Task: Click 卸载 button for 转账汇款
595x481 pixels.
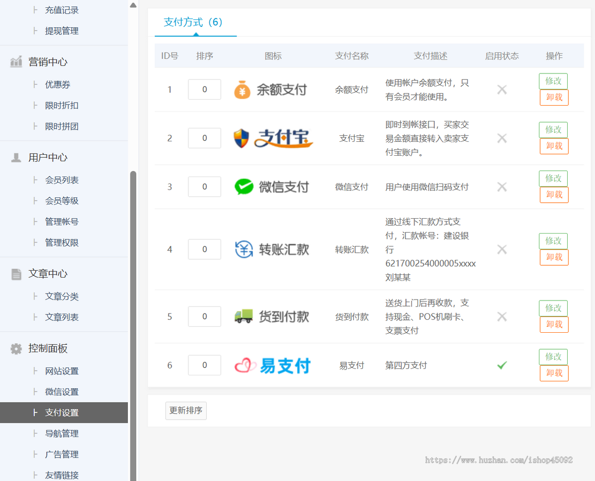Action: (554, 257)
